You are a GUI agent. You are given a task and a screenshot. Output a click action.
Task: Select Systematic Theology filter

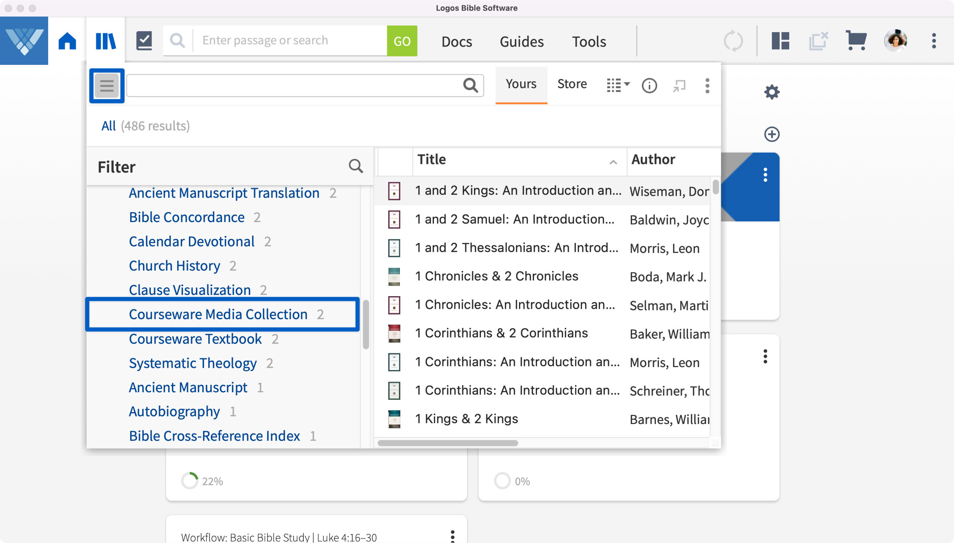click(x=193, y=363)
